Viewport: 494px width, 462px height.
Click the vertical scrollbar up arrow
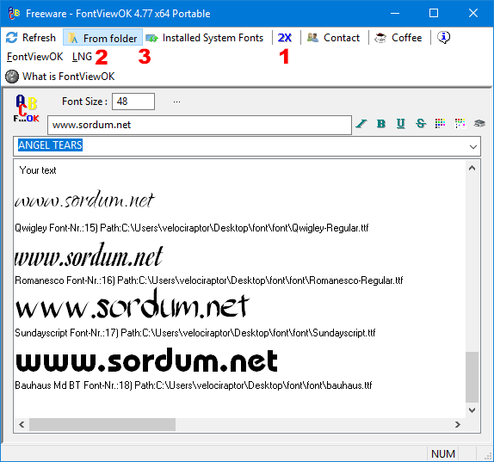tap(472, 168)
